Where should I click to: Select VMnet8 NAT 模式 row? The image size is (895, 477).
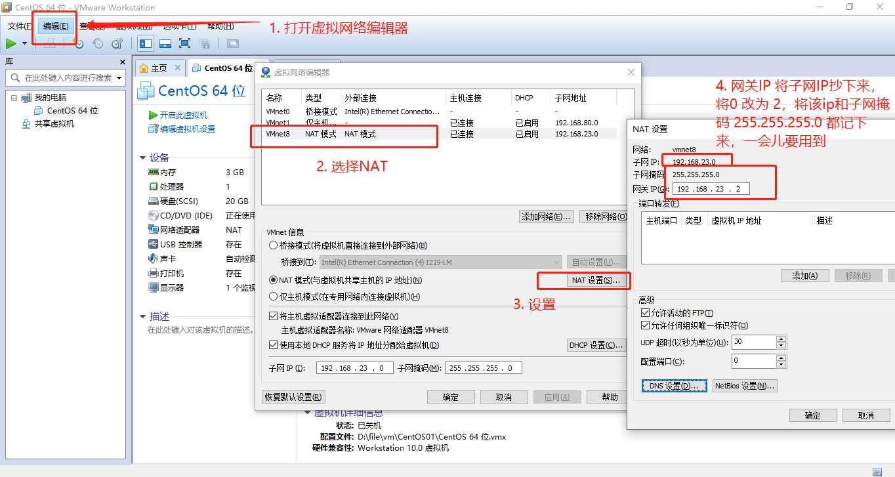tap(439, 134)
